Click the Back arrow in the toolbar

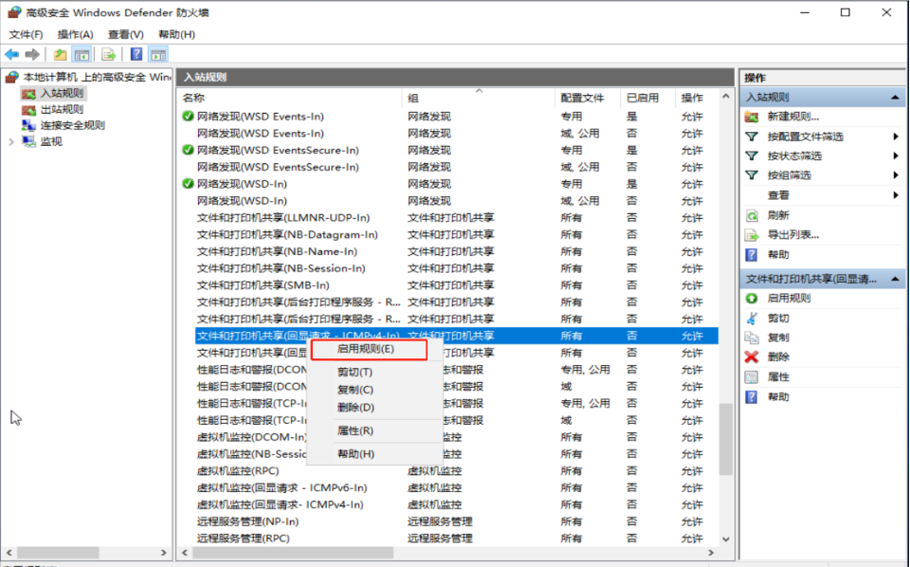pos(11,55)
